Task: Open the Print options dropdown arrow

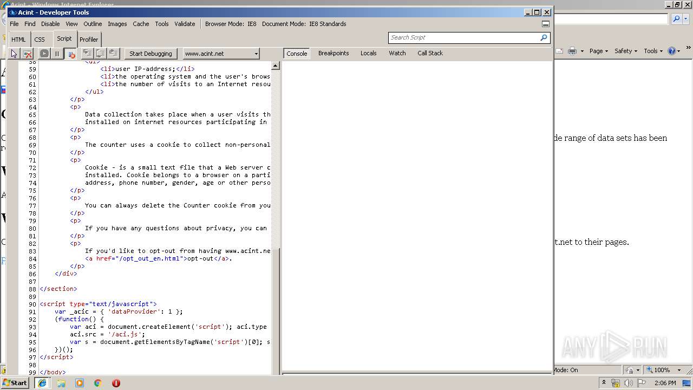Action: coord(582,51)
